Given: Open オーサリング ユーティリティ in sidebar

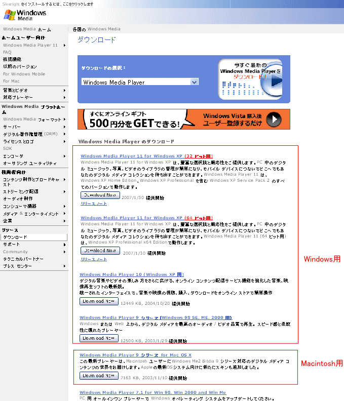Looking at the screenshot, I should pos(30,164).
